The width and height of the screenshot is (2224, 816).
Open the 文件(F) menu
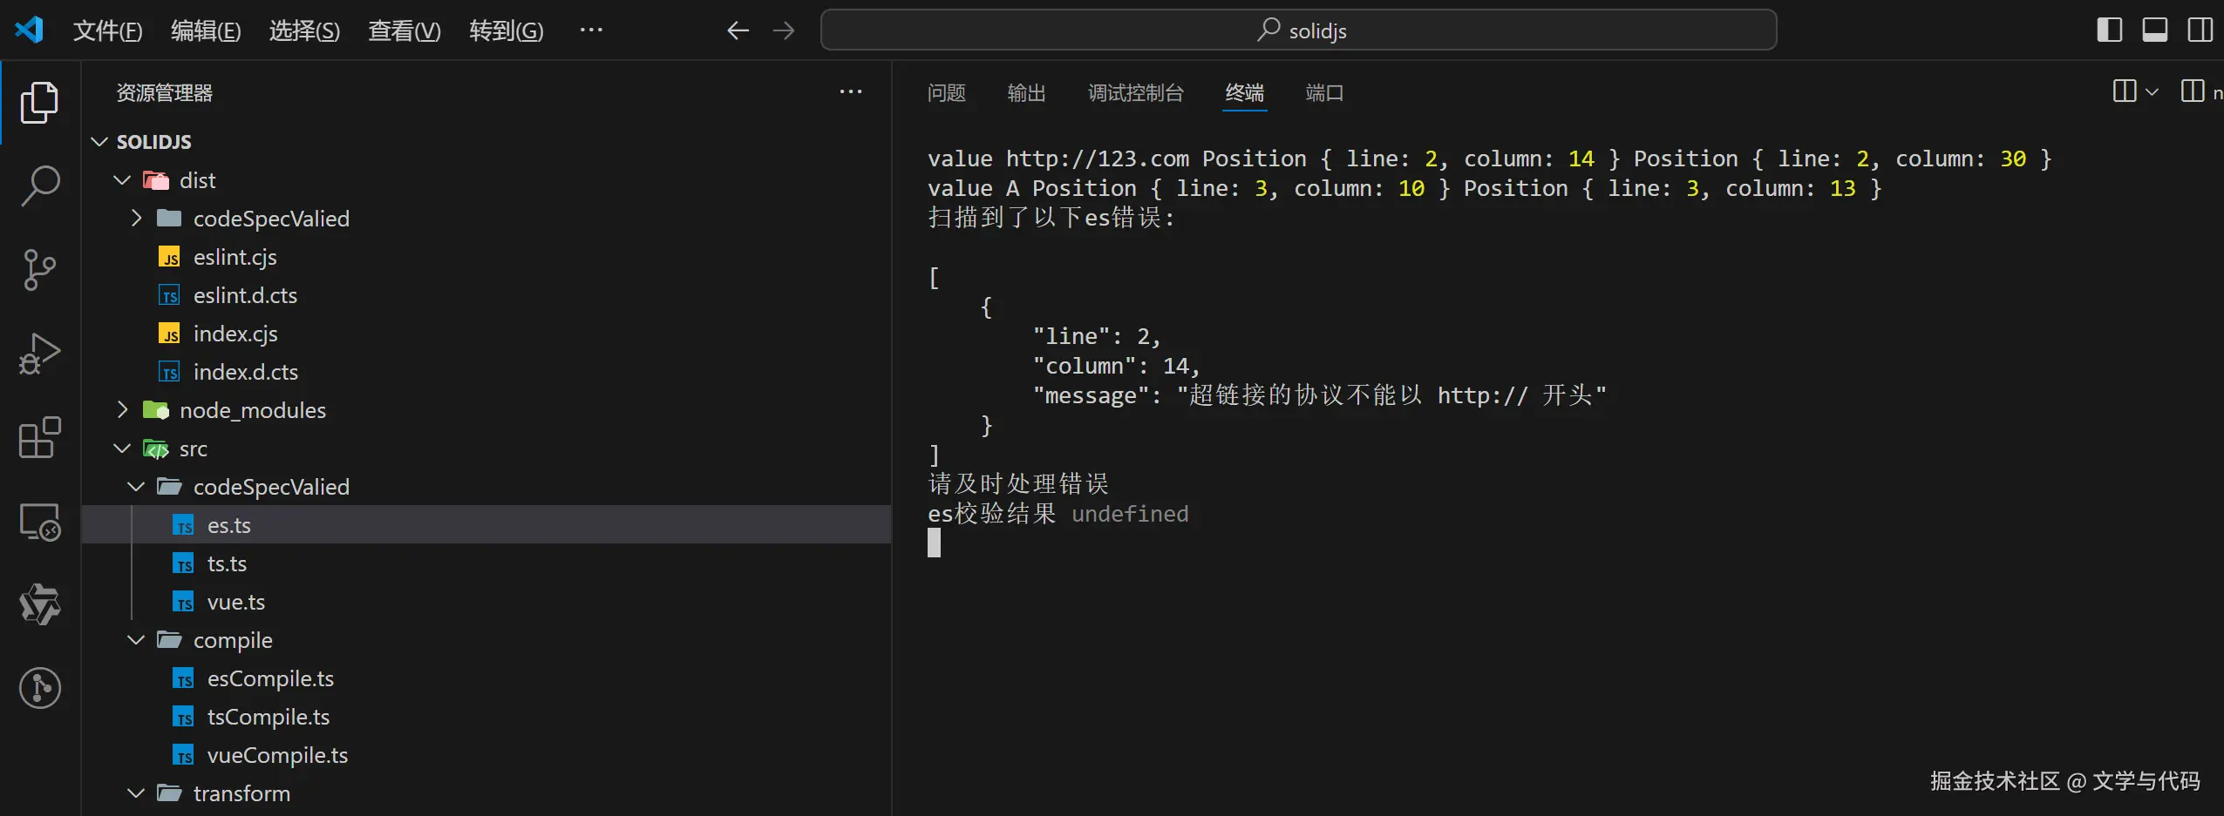pyautogui.click(x=107, y=30)
